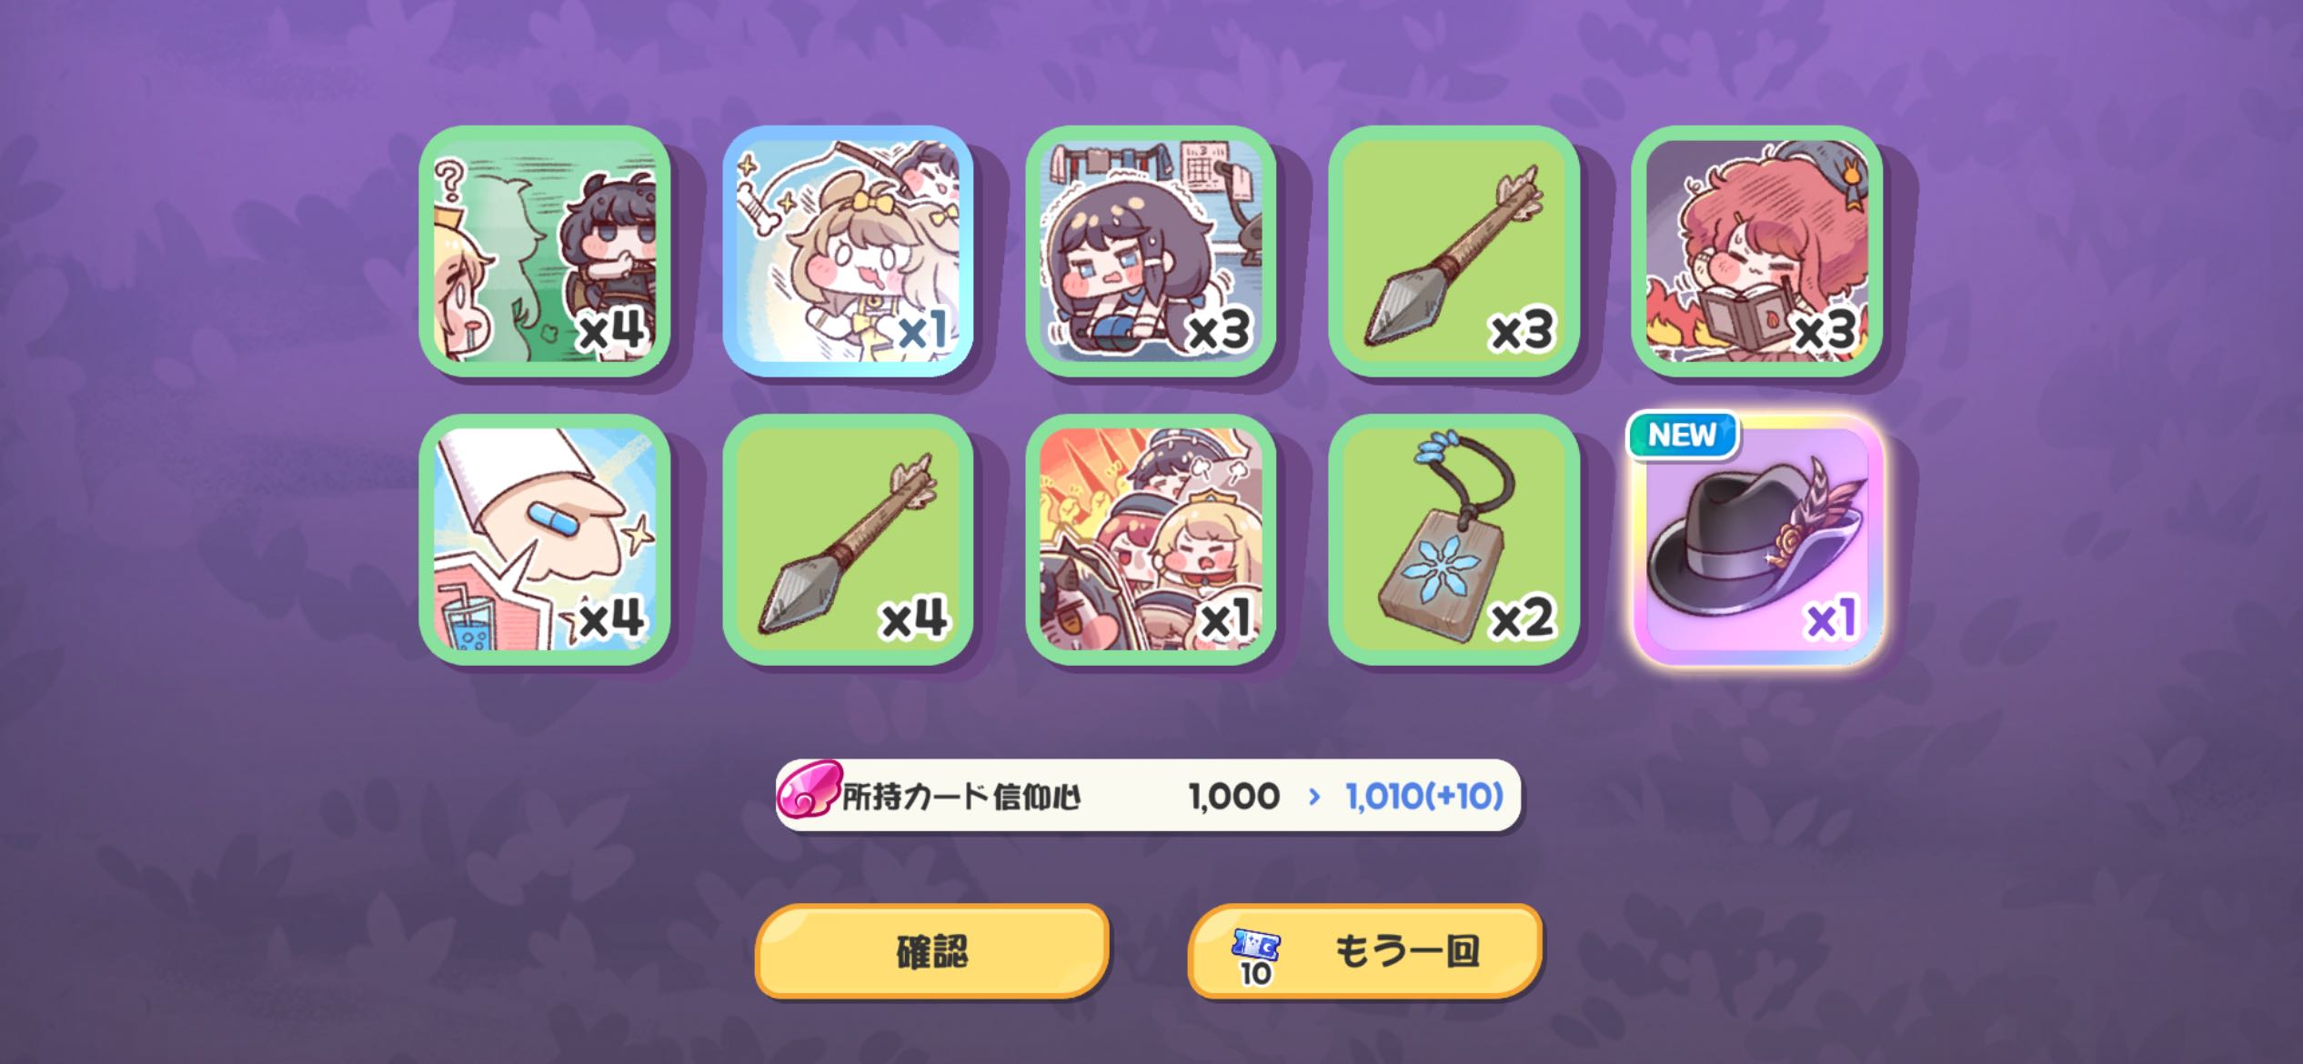Select the dark-haired girl laundry card x3
This screenshot has height=1064, width=2303.
(x=1151, y=251)
